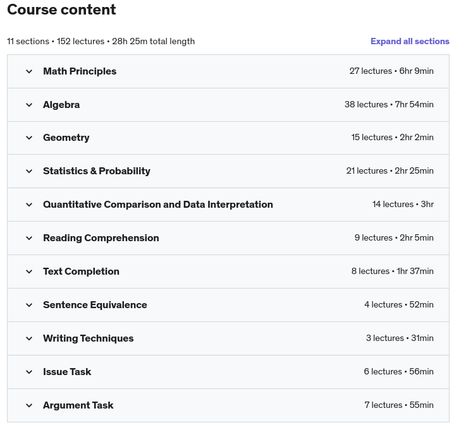Click '27 lectures • 6hr 9min' summary text

(391, 71)
